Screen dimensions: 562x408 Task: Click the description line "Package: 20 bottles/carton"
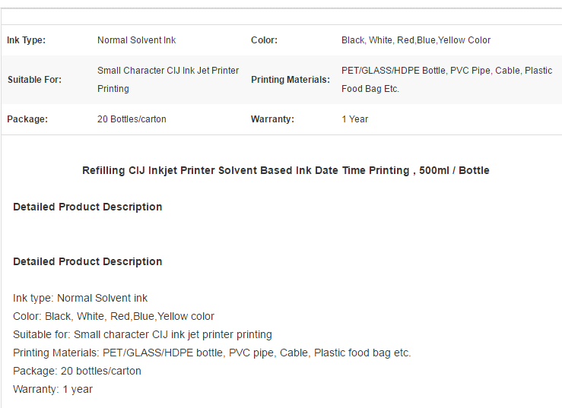(77, 371)
